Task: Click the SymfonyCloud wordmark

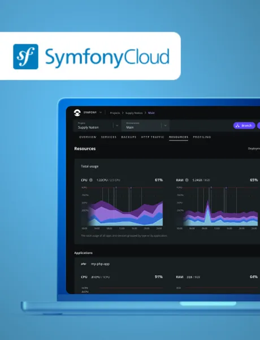Action: pos(107,57)
